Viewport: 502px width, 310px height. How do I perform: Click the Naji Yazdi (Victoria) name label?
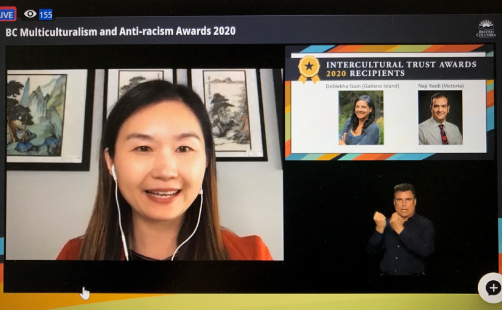[x=441, y=86]
